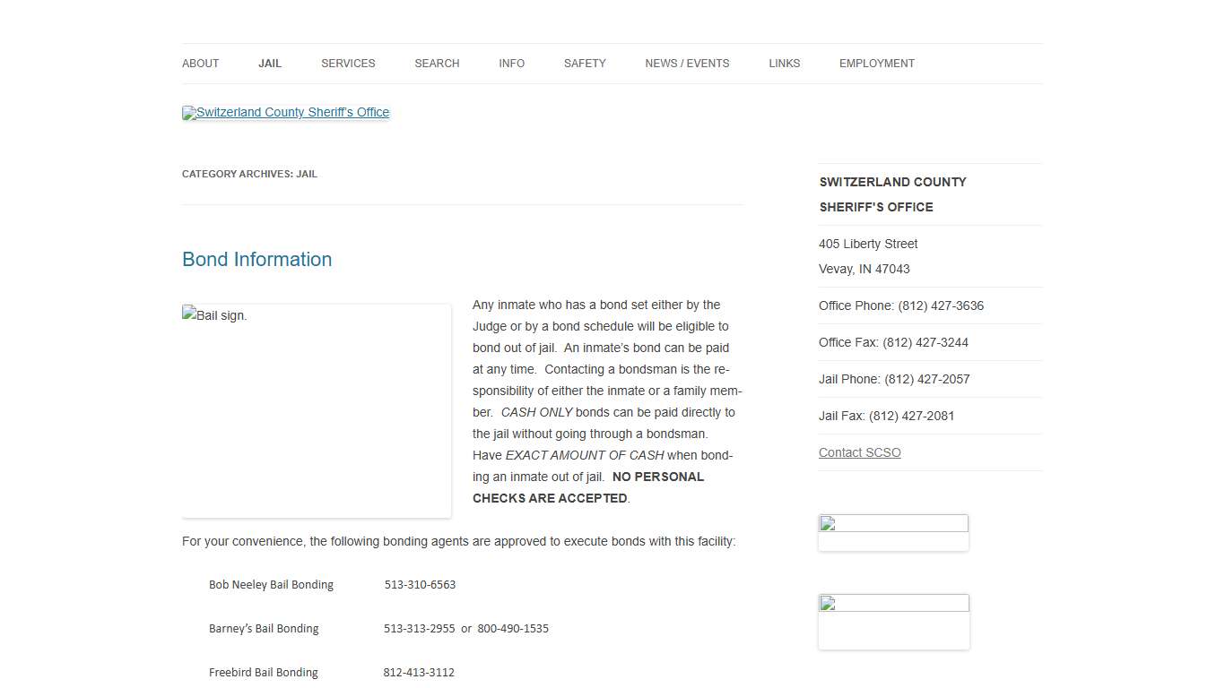The height and width of the screenshot is (688, 1225).
Task: Open the About menu item
Action: click(x=200, y=64)
